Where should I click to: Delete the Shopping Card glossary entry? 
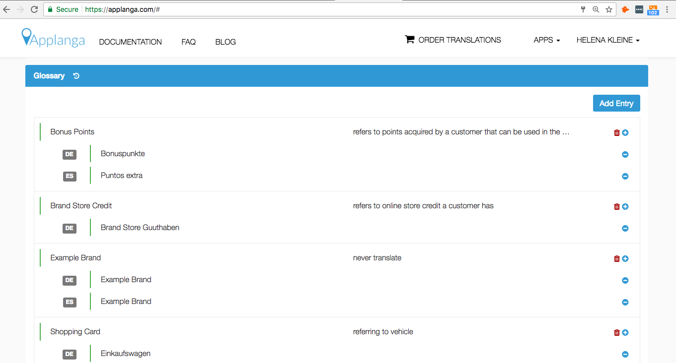coord(617,332)
